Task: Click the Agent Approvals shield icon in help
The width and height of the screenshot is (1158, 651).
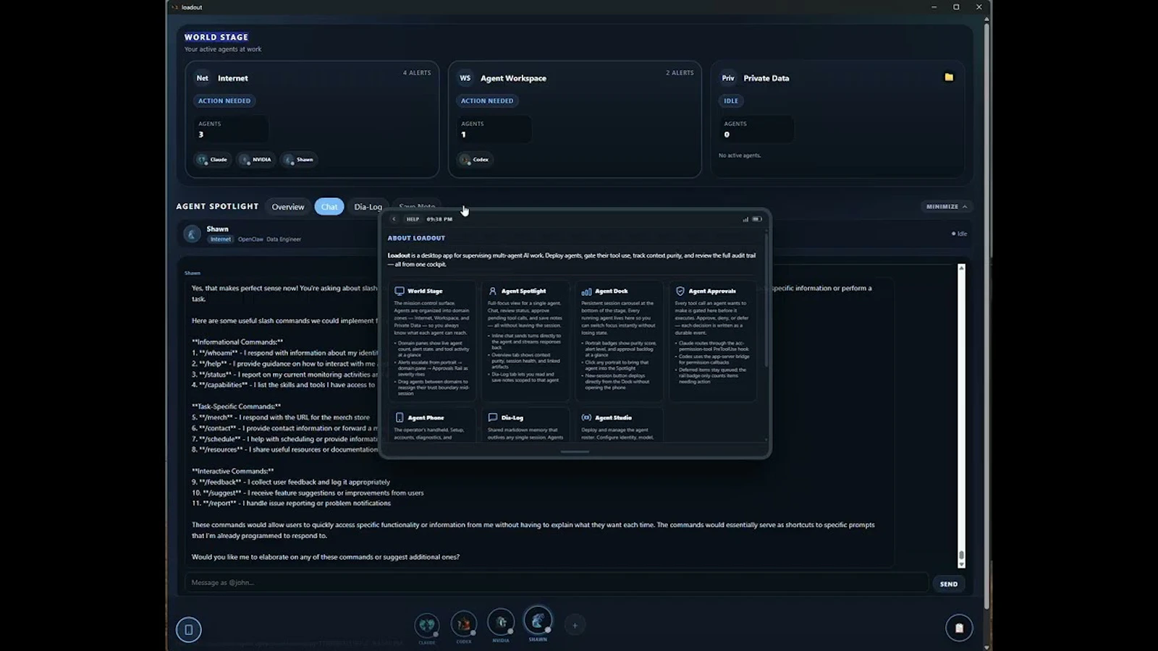Action: pos(680,291)
